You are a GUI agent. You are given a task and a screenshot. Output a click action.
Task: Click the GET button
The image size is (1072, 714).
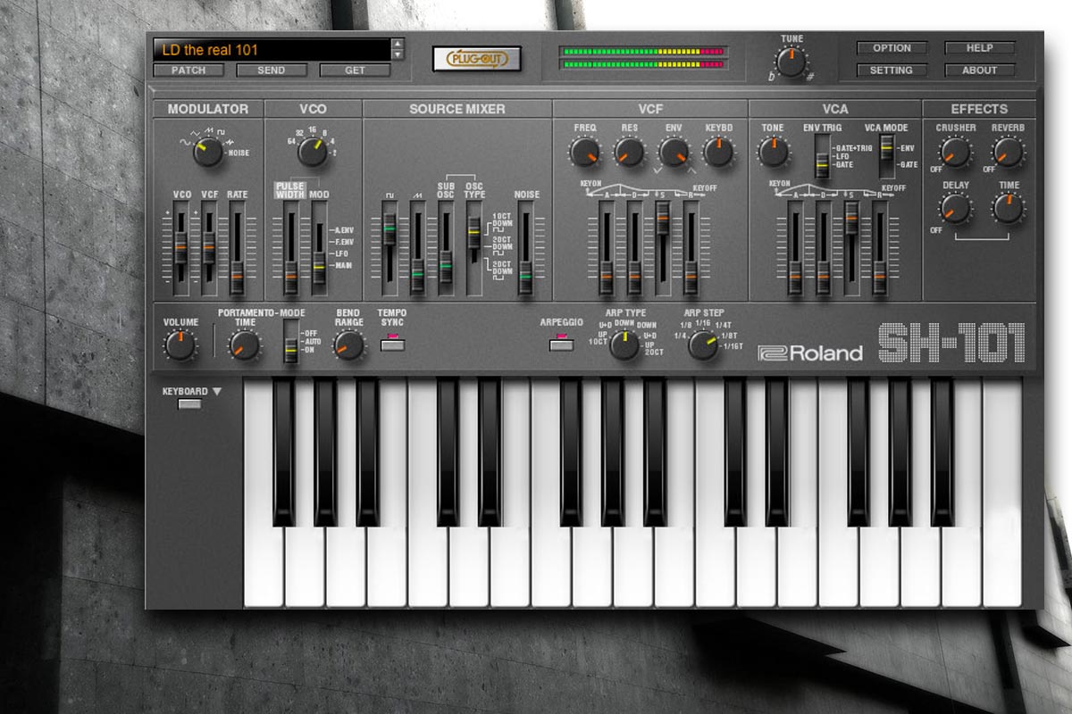click(355, 70)
